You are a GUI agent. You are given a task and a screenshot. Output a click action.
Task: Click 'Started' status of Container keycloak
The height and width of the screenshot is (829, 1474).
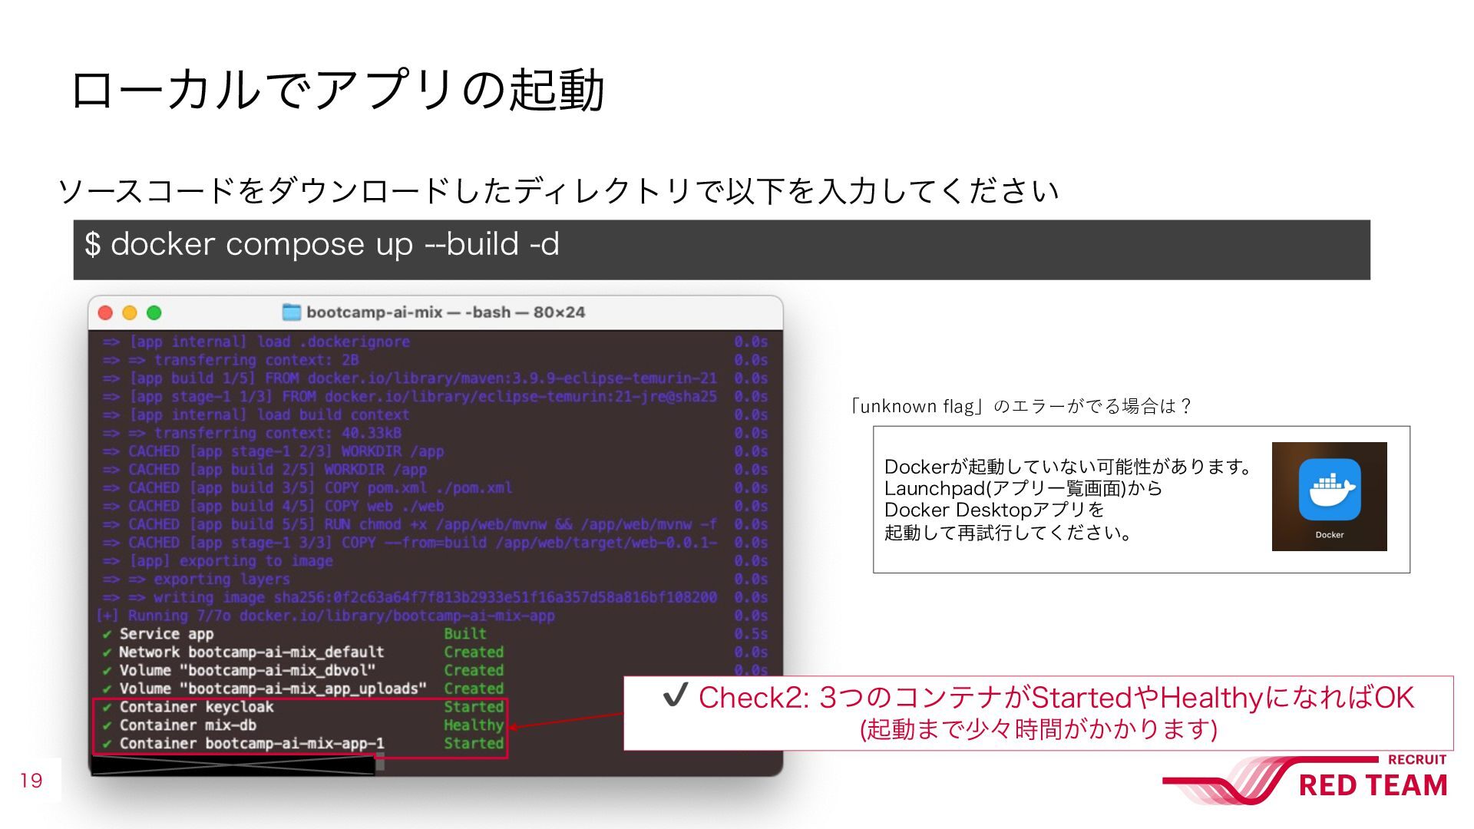474,708
